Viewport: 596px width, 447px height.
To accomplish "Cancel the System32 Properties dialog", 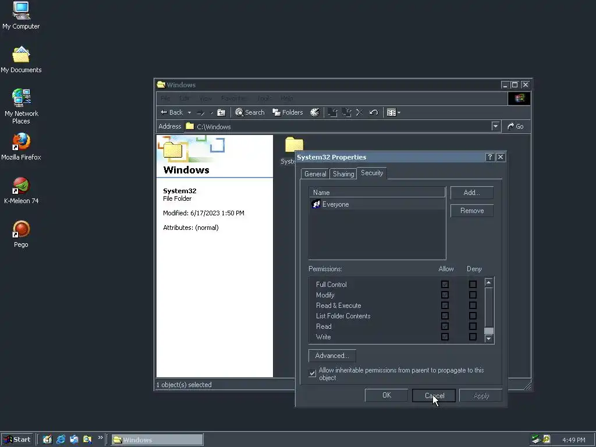I will [434, 395].
